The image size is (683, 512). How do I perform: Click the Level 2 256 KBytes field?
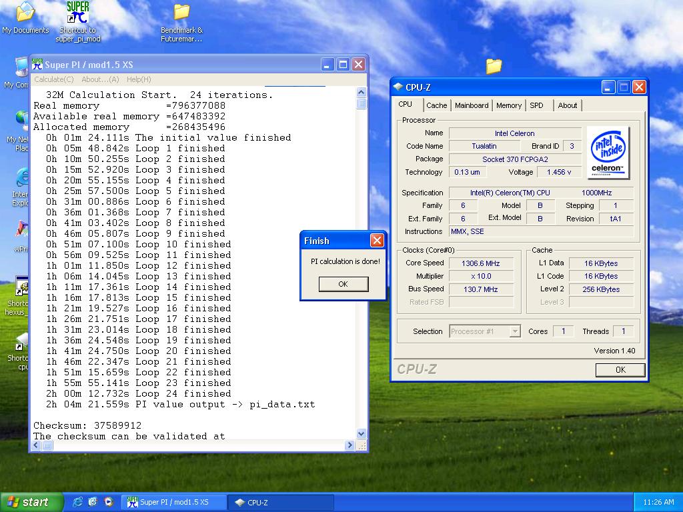click(x=601, y=289)
